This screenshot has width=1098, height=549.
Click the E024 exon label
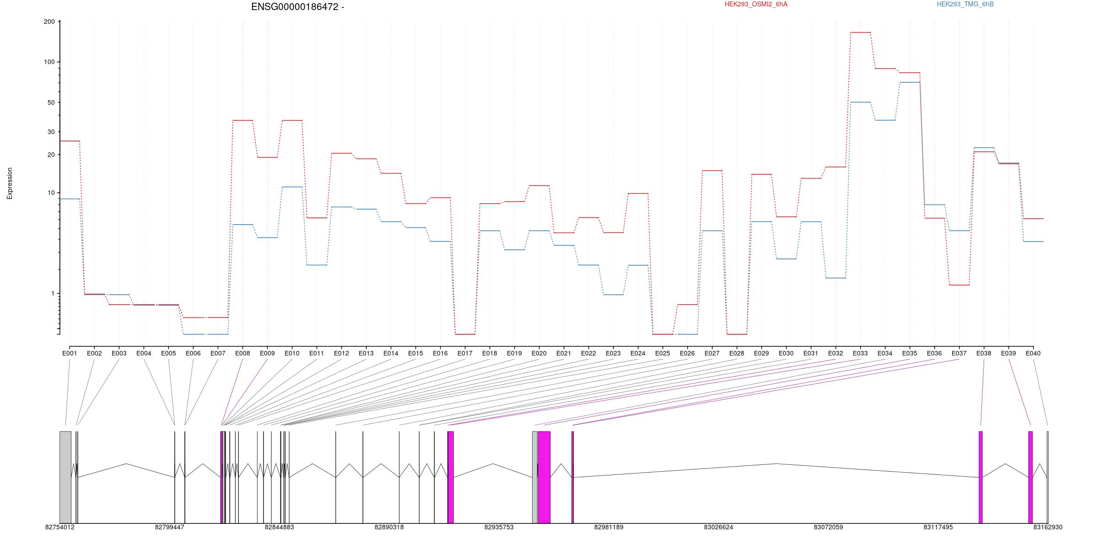point(638,353)
